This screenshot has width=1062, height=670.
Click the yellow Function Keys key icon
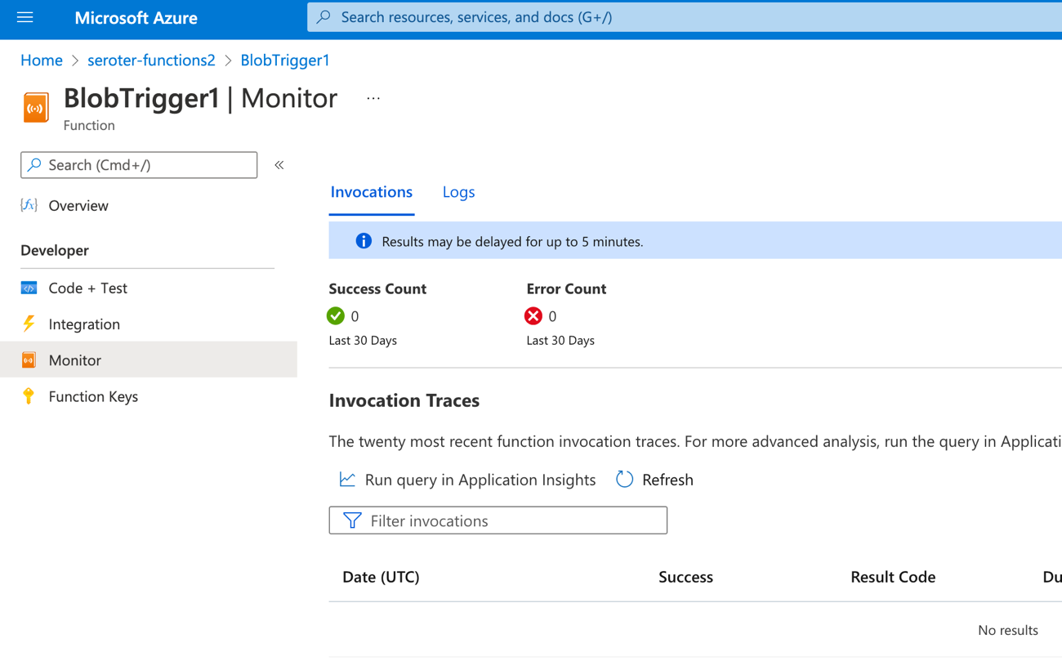click(x=29, y=396)
